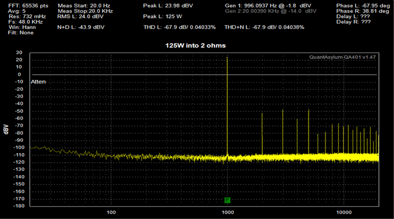Screen dimensions: 394x219
Task: Click the 'FFT: 65536 pts' readout
Action: 28,6
